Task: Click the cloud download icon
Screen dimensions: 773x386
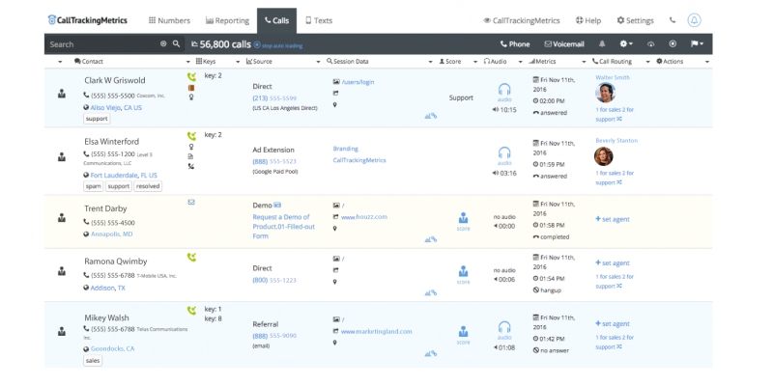Action: pos(650,43)
